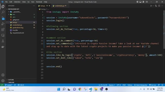The image size is (165, 92).
Task: Start Go Live server
Action: coord(153,85)
